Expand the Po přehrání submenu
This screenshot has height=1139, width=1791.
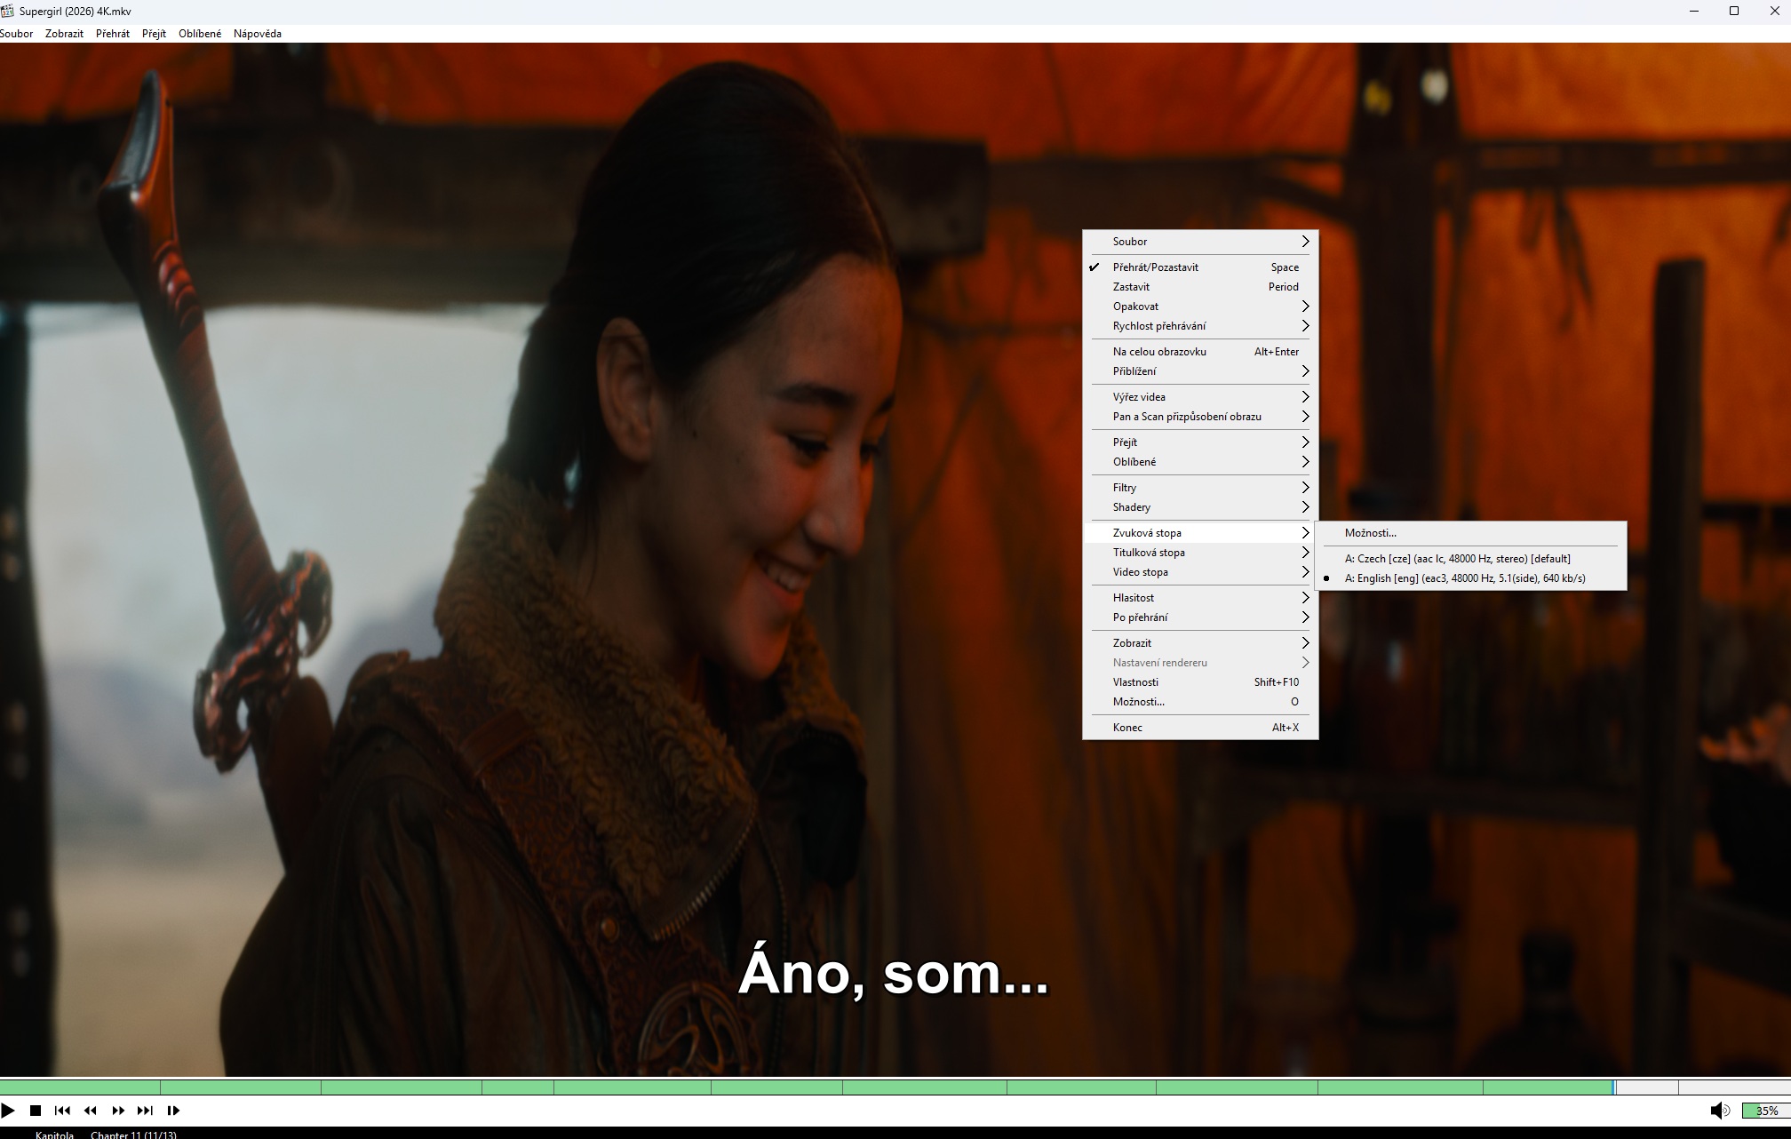(x=1200, y=617)
